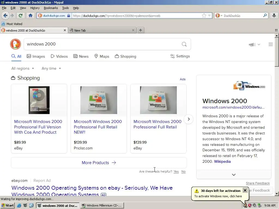
Task: Click the red shield security tray icon
Action: pos(250,205)
